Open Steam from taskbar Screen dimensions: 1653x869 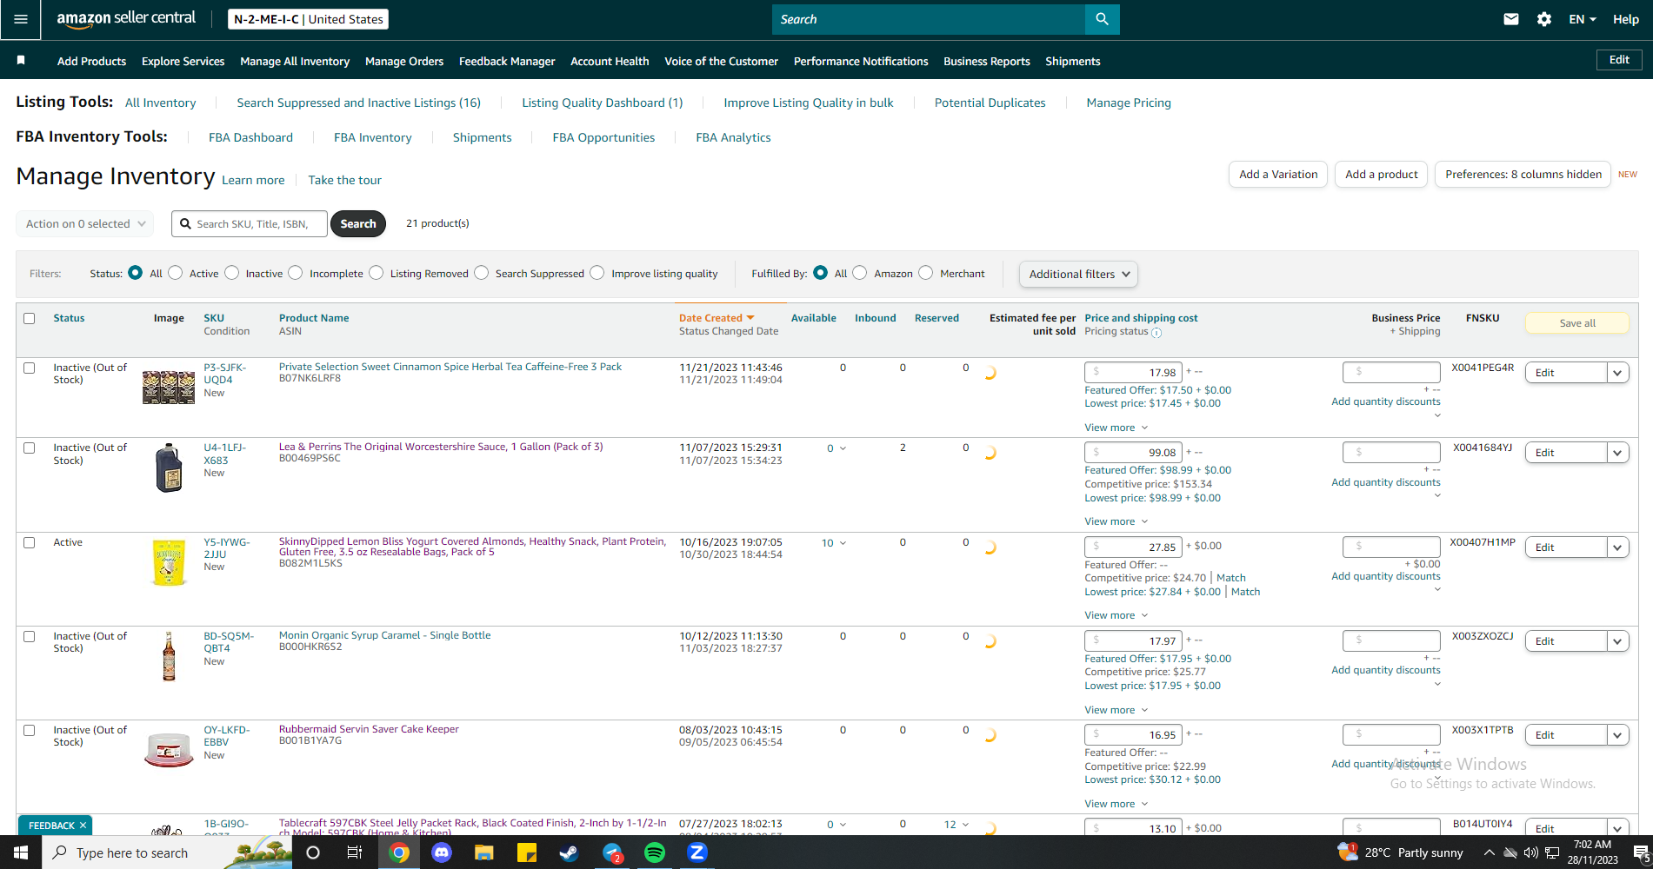coord(569,852)
